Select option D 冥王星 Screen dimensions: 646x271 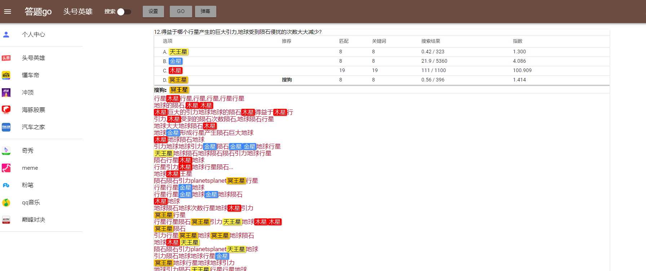coord(178,80)
